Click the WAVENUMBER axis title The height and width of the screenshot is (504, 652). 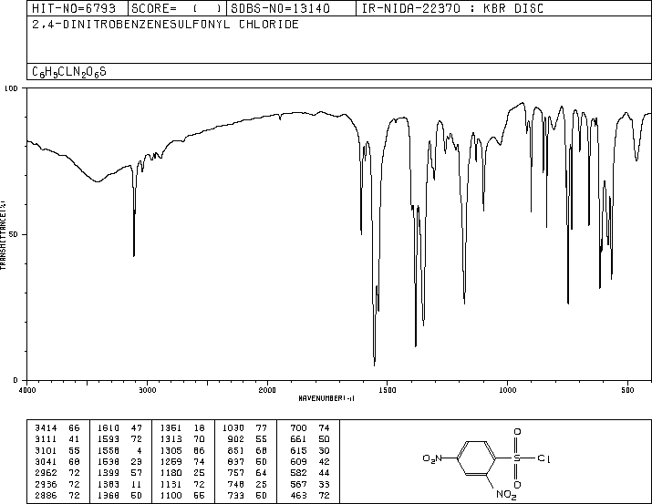(326, 398)
